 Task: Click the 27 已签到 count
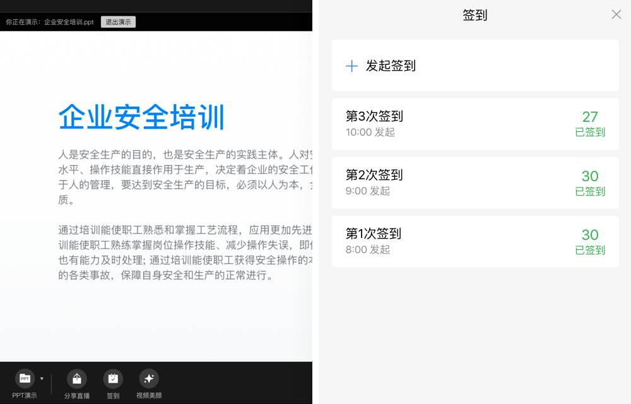coord(590,124)
